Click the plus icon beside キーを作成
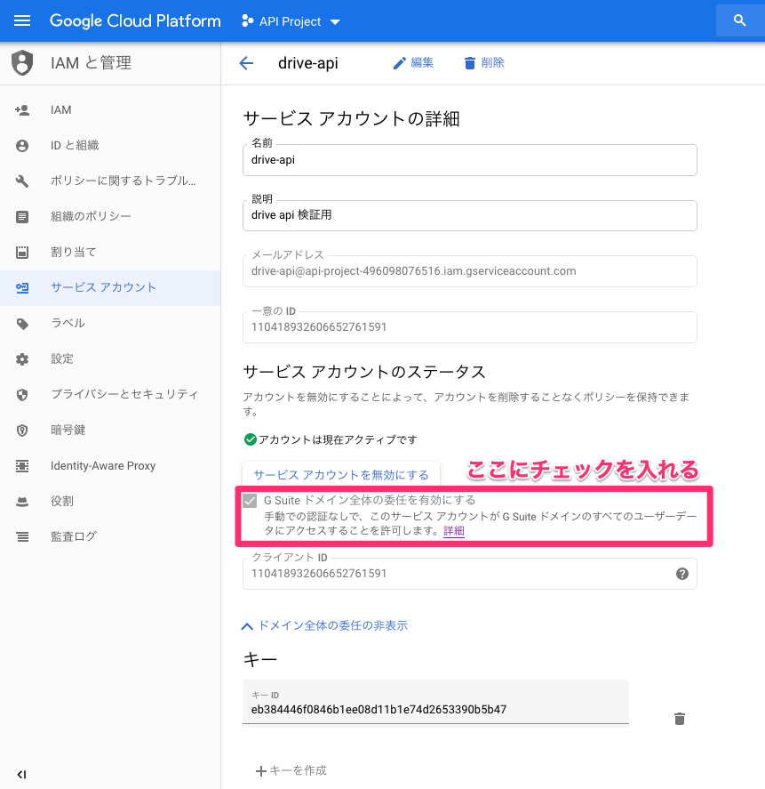This screenshot has height=789, width=765. click(x=260, y=771)
